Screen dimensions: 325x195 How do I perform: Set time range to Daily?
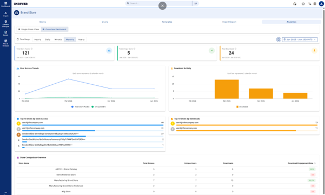[48, 39]
